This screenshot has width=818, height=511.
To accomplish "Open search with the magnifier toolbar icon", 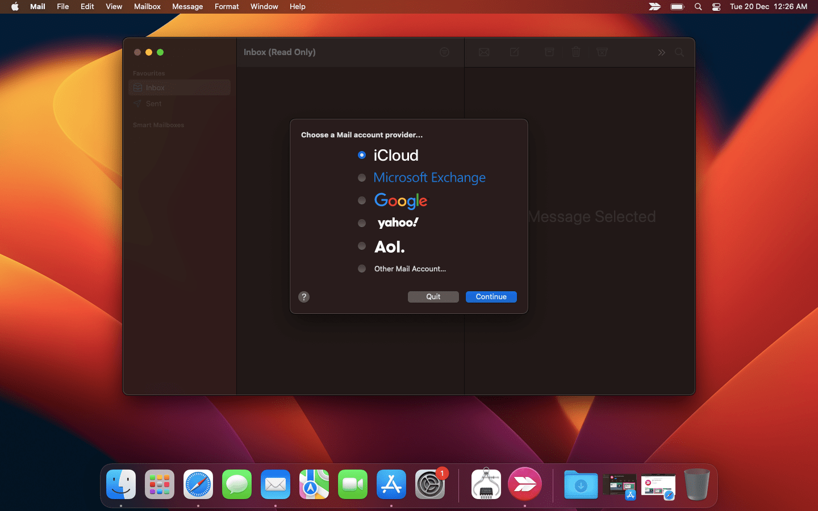I will pos(679,52).
